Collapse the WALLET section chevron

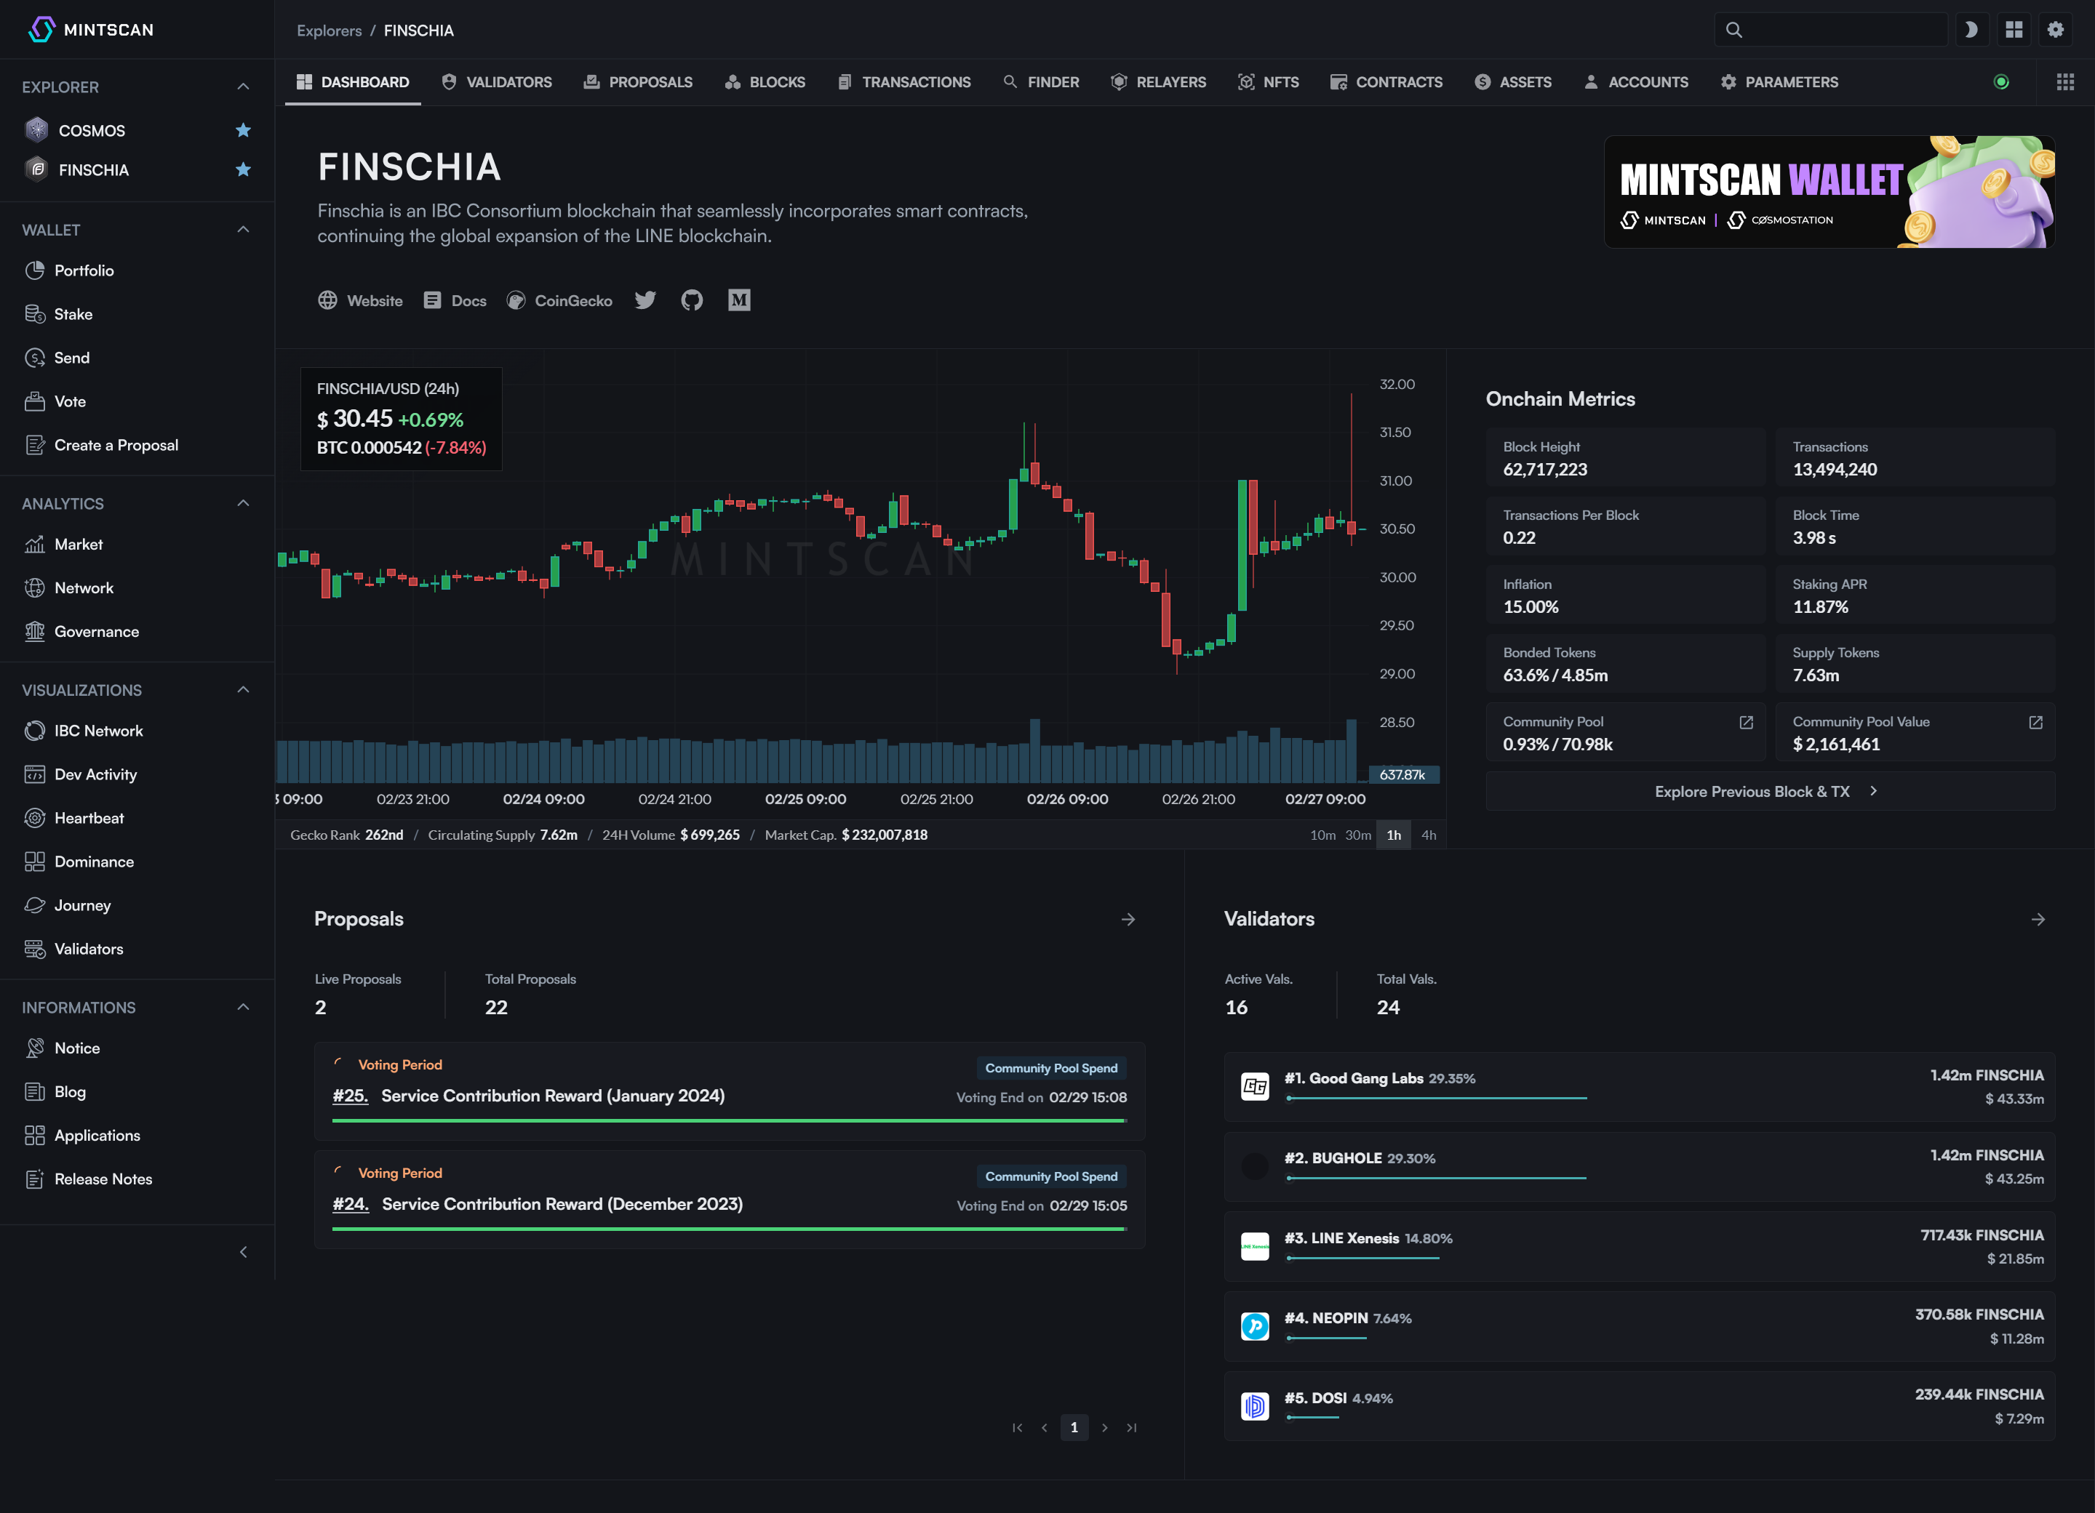[x=243, y=229]
